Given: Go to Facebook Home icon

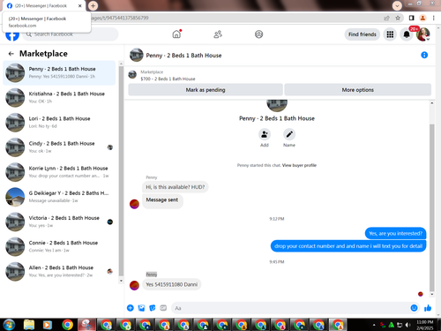Looking at the screenshot, I should coord(176,34).
